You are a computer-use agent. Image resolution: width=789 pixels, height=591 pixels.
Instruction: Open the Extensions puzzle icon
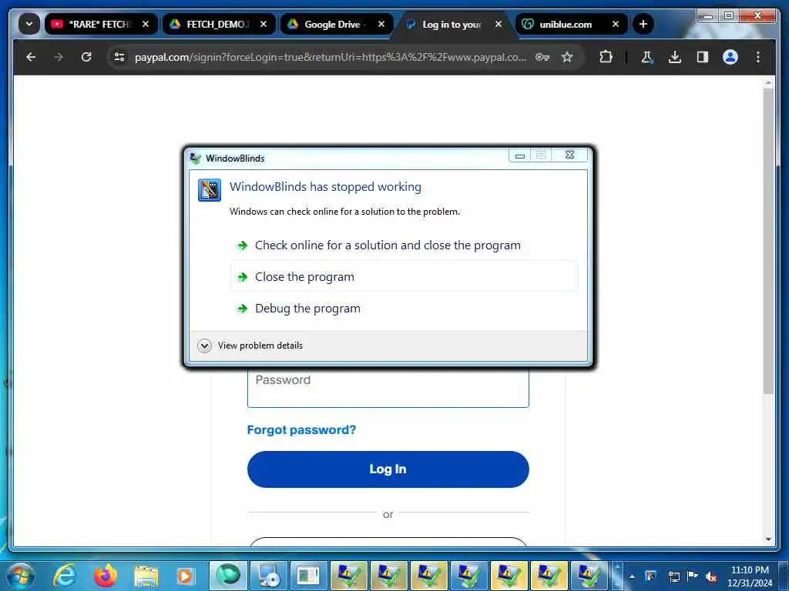coord(606,57)
